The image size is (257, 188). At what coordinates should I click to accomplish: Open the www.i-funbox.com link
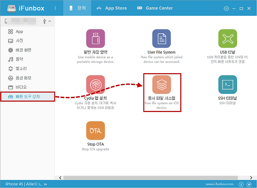tap(220, 184)
